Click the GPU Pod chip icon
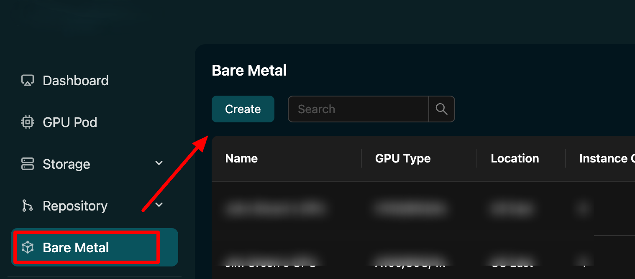The image size is (635, 279). coord(27,122)
